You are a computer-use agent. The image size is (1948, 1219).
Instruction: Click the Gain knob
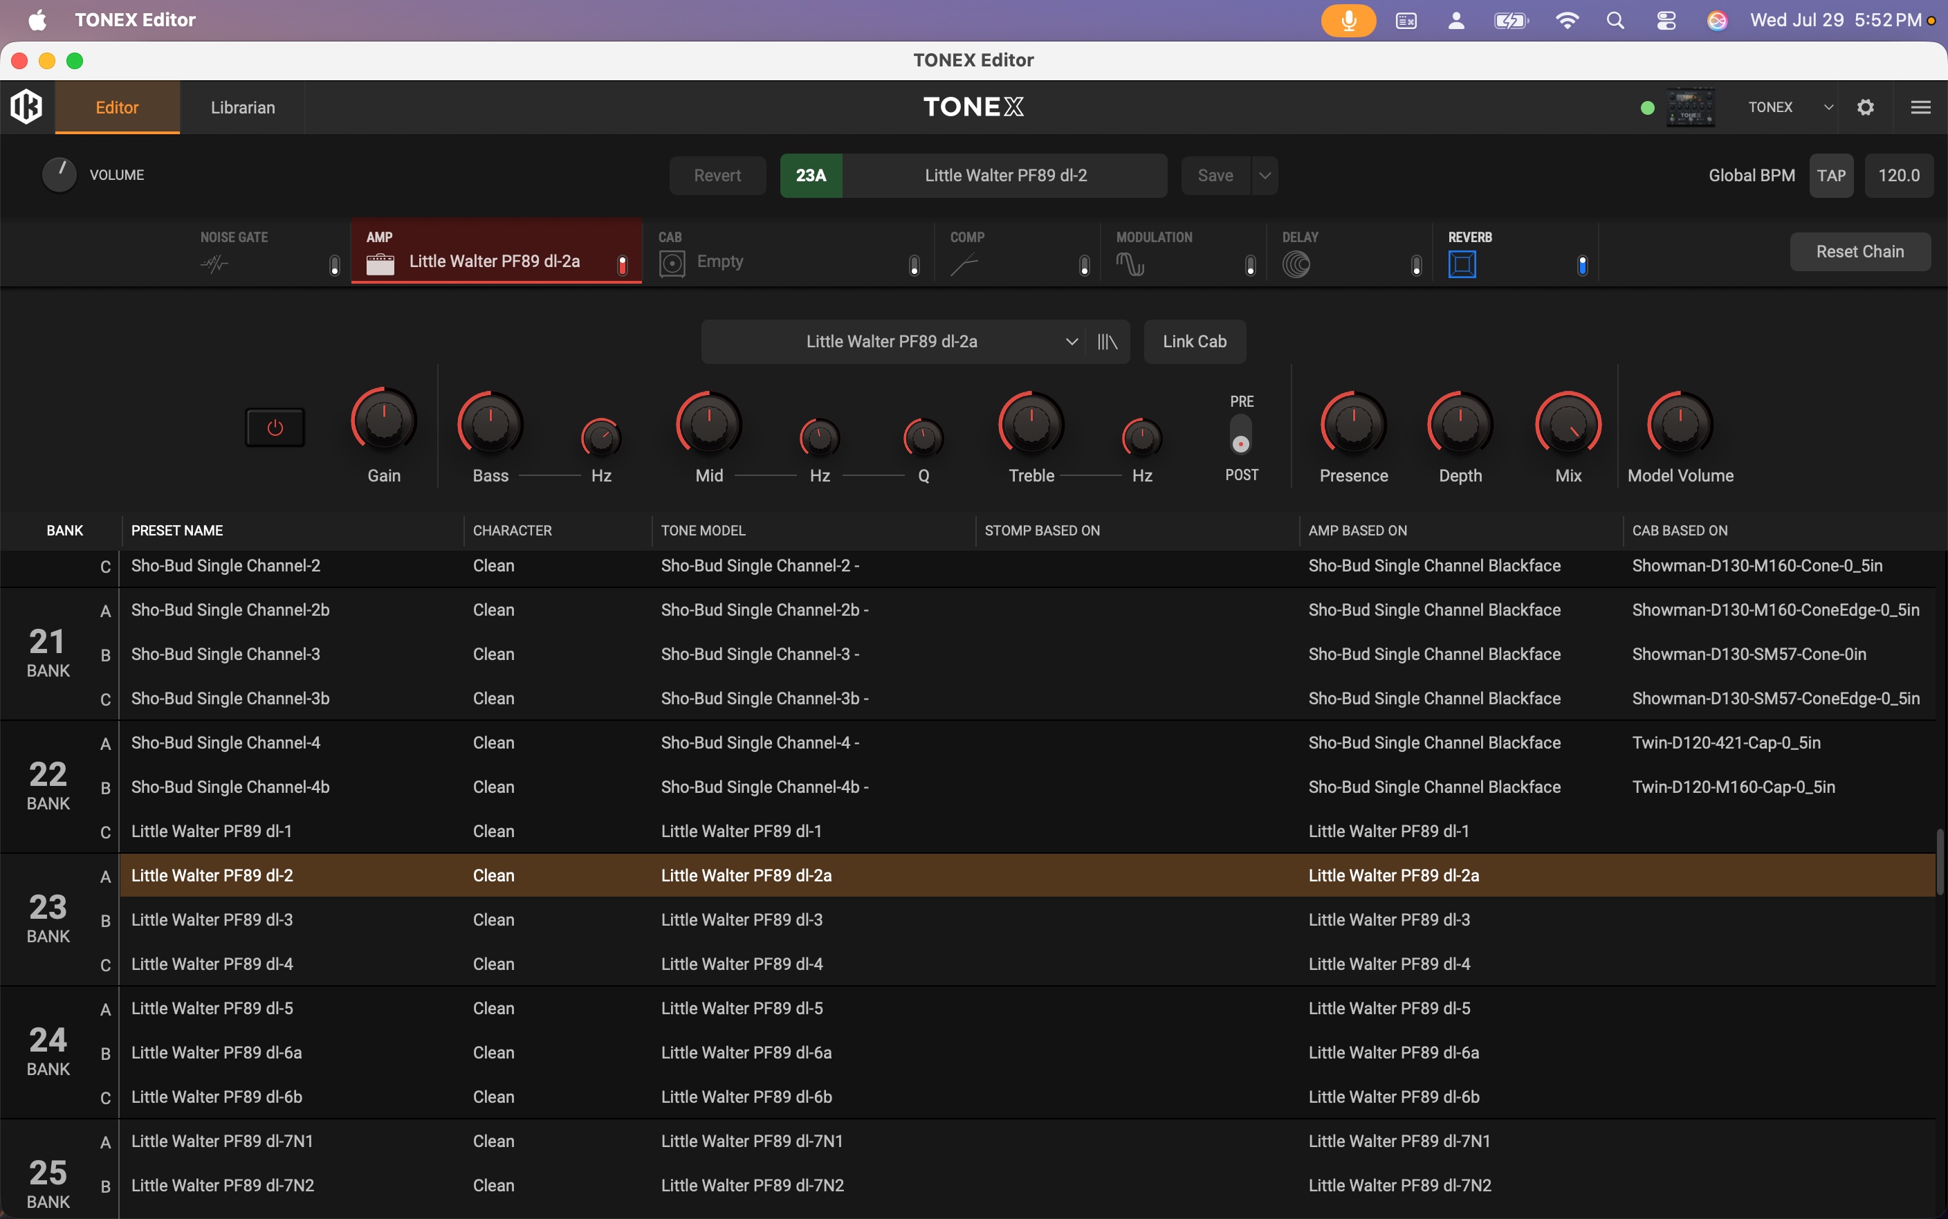(384, 420)
